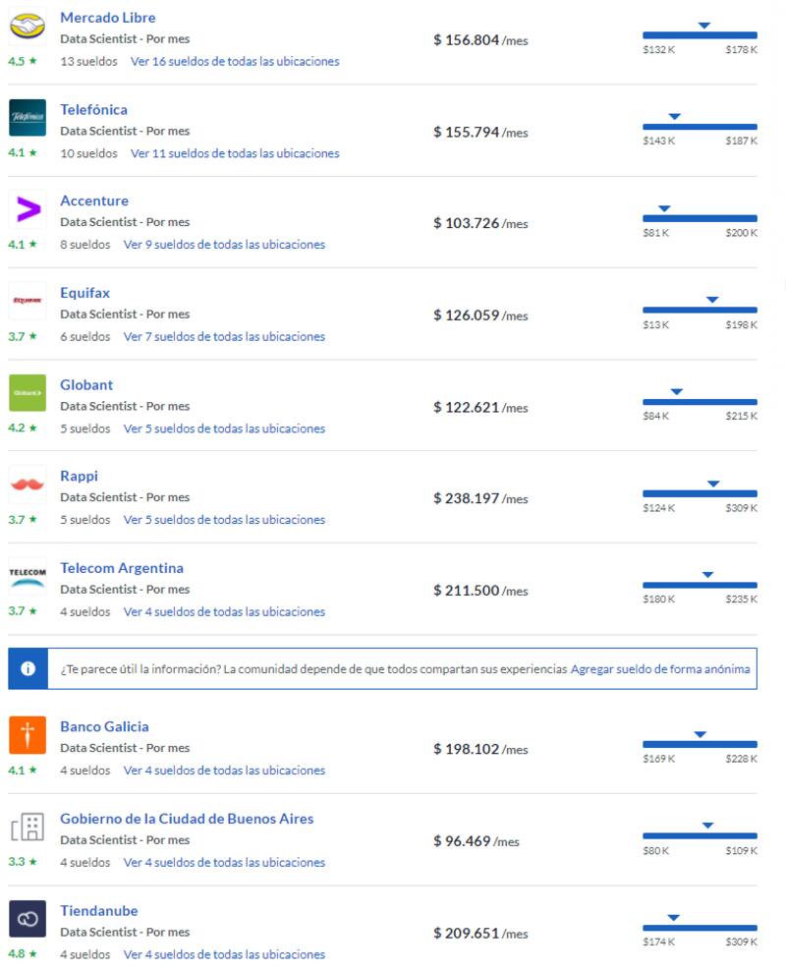Click Accenture's salary range marker
Viewport: 786px width, 972px height.
(662, 208)
